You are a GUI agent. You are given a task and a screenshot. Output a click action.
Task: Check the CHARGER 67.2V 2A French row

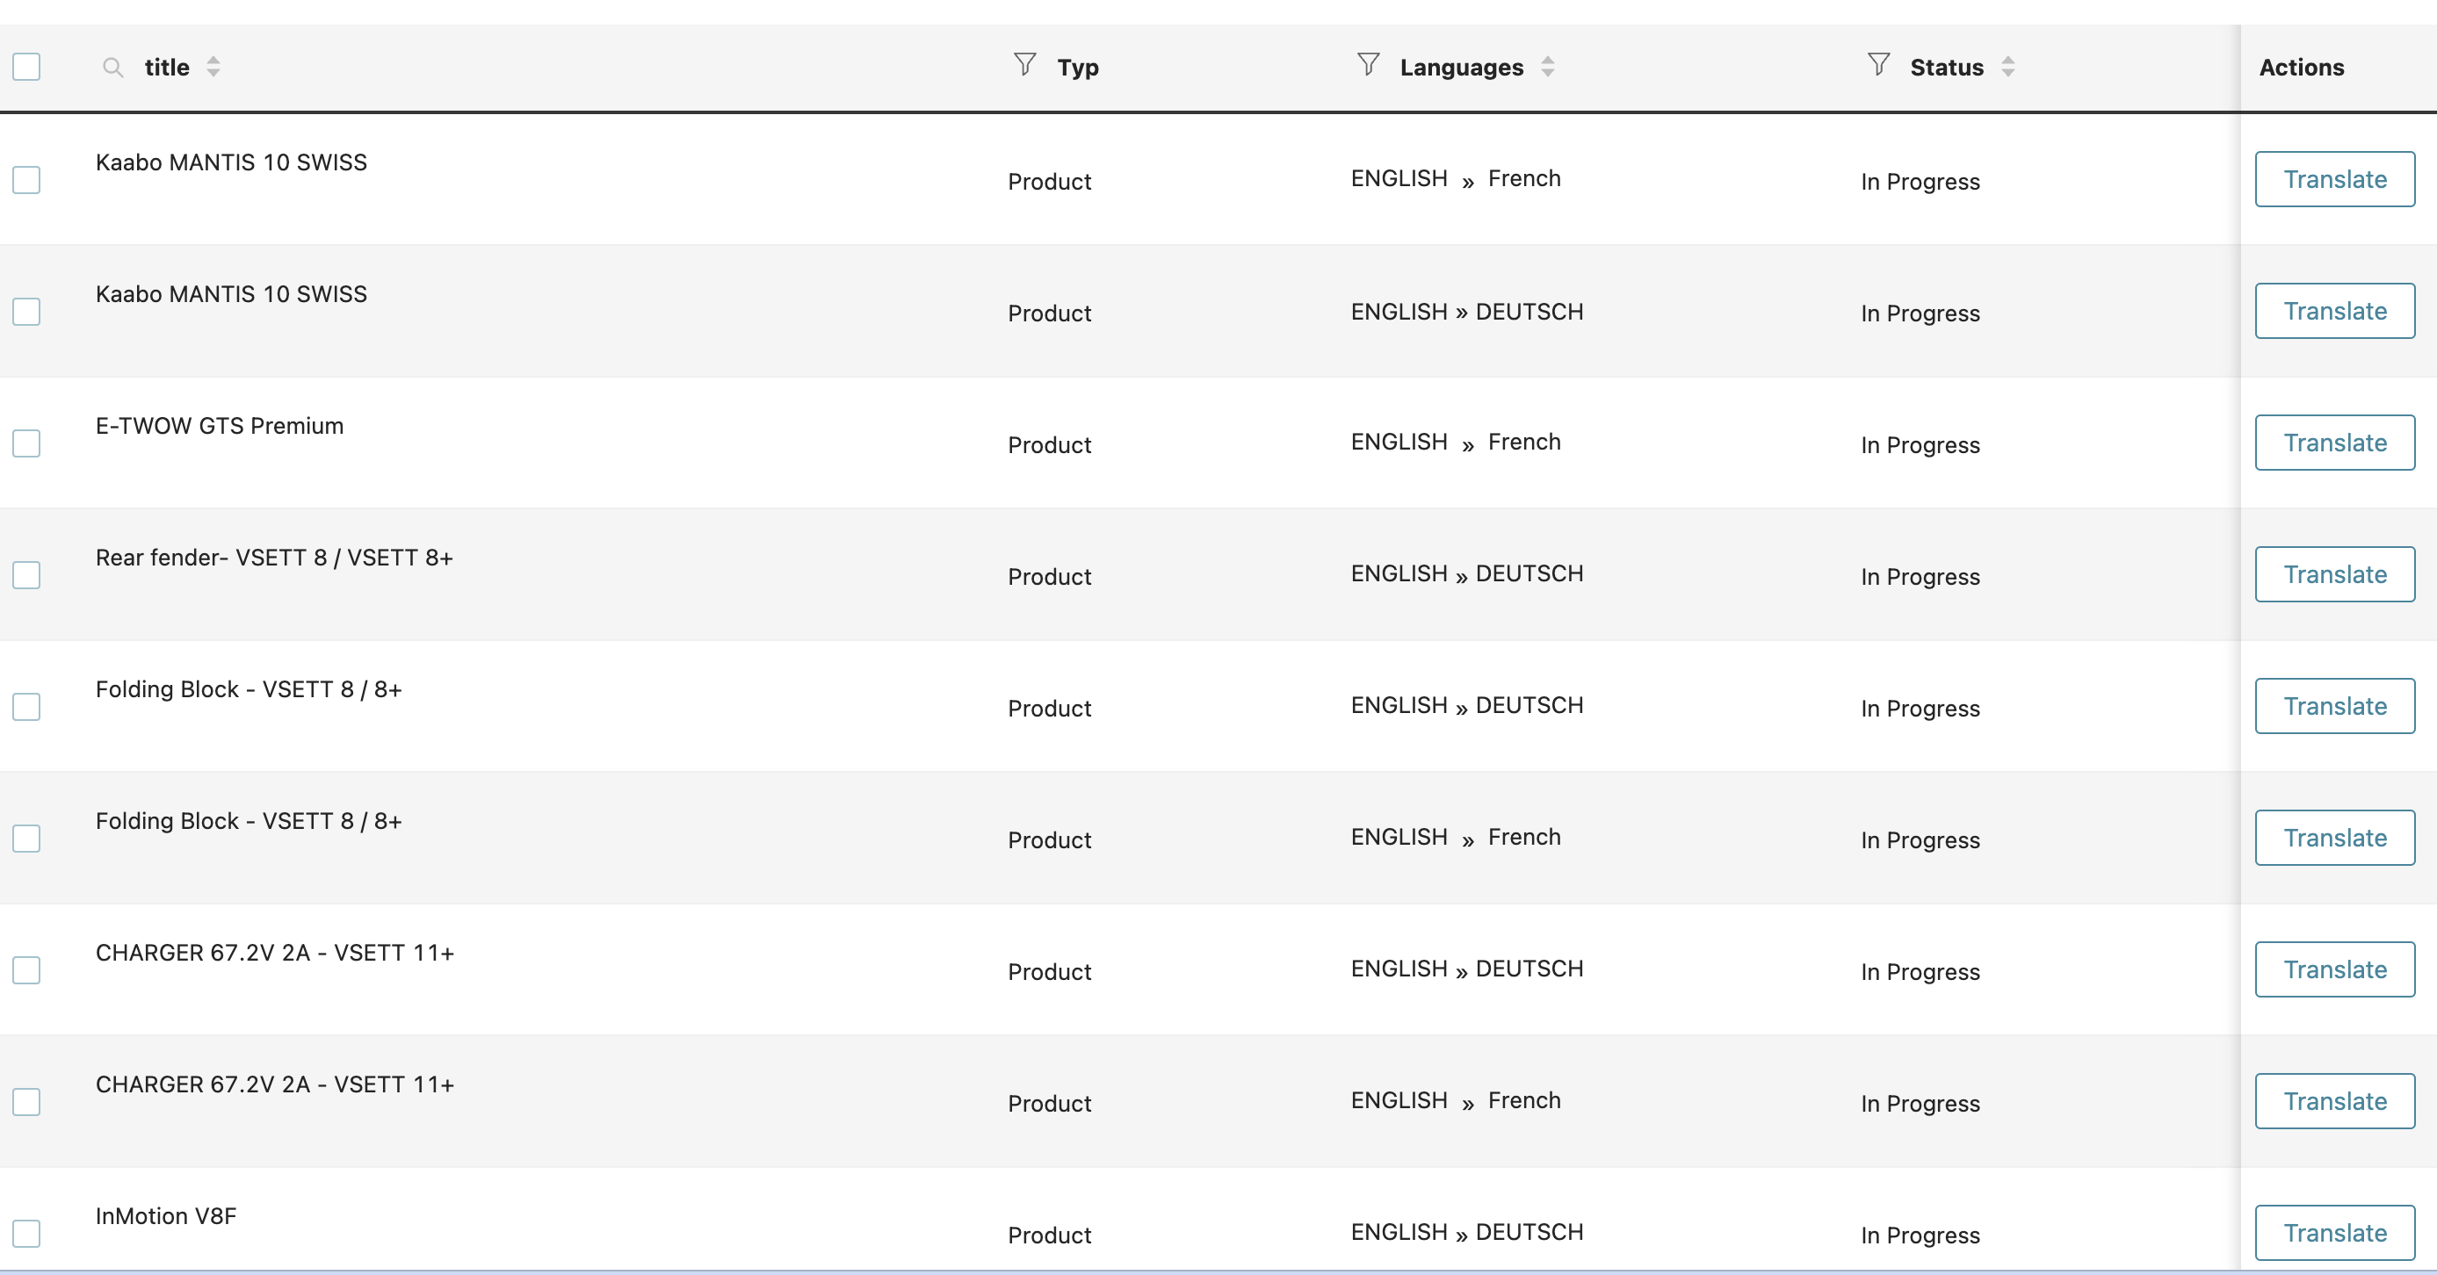tap(26, 1102)
